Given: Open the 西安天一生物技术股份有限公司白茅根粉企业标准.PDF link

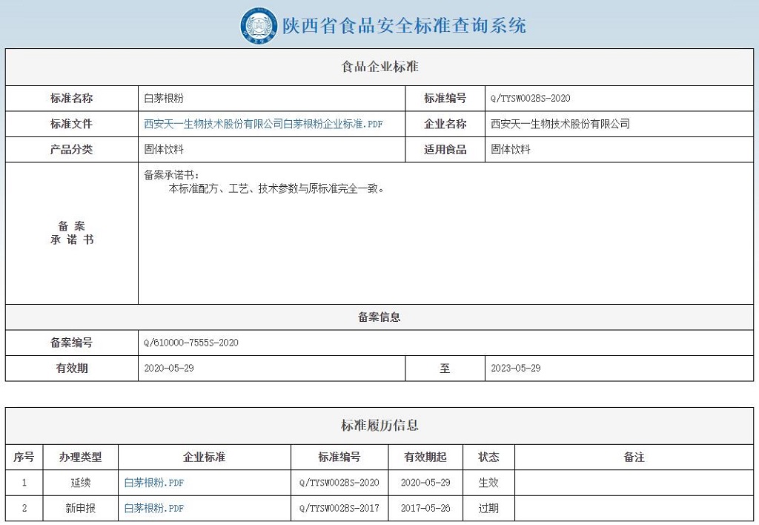Looking at the screenshot, I should click(263, 124).
